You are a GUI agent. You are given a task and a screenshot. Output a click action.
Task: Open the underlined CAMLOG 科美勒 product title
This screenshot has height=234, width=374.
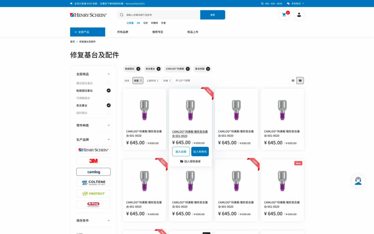tap(190, 134)
